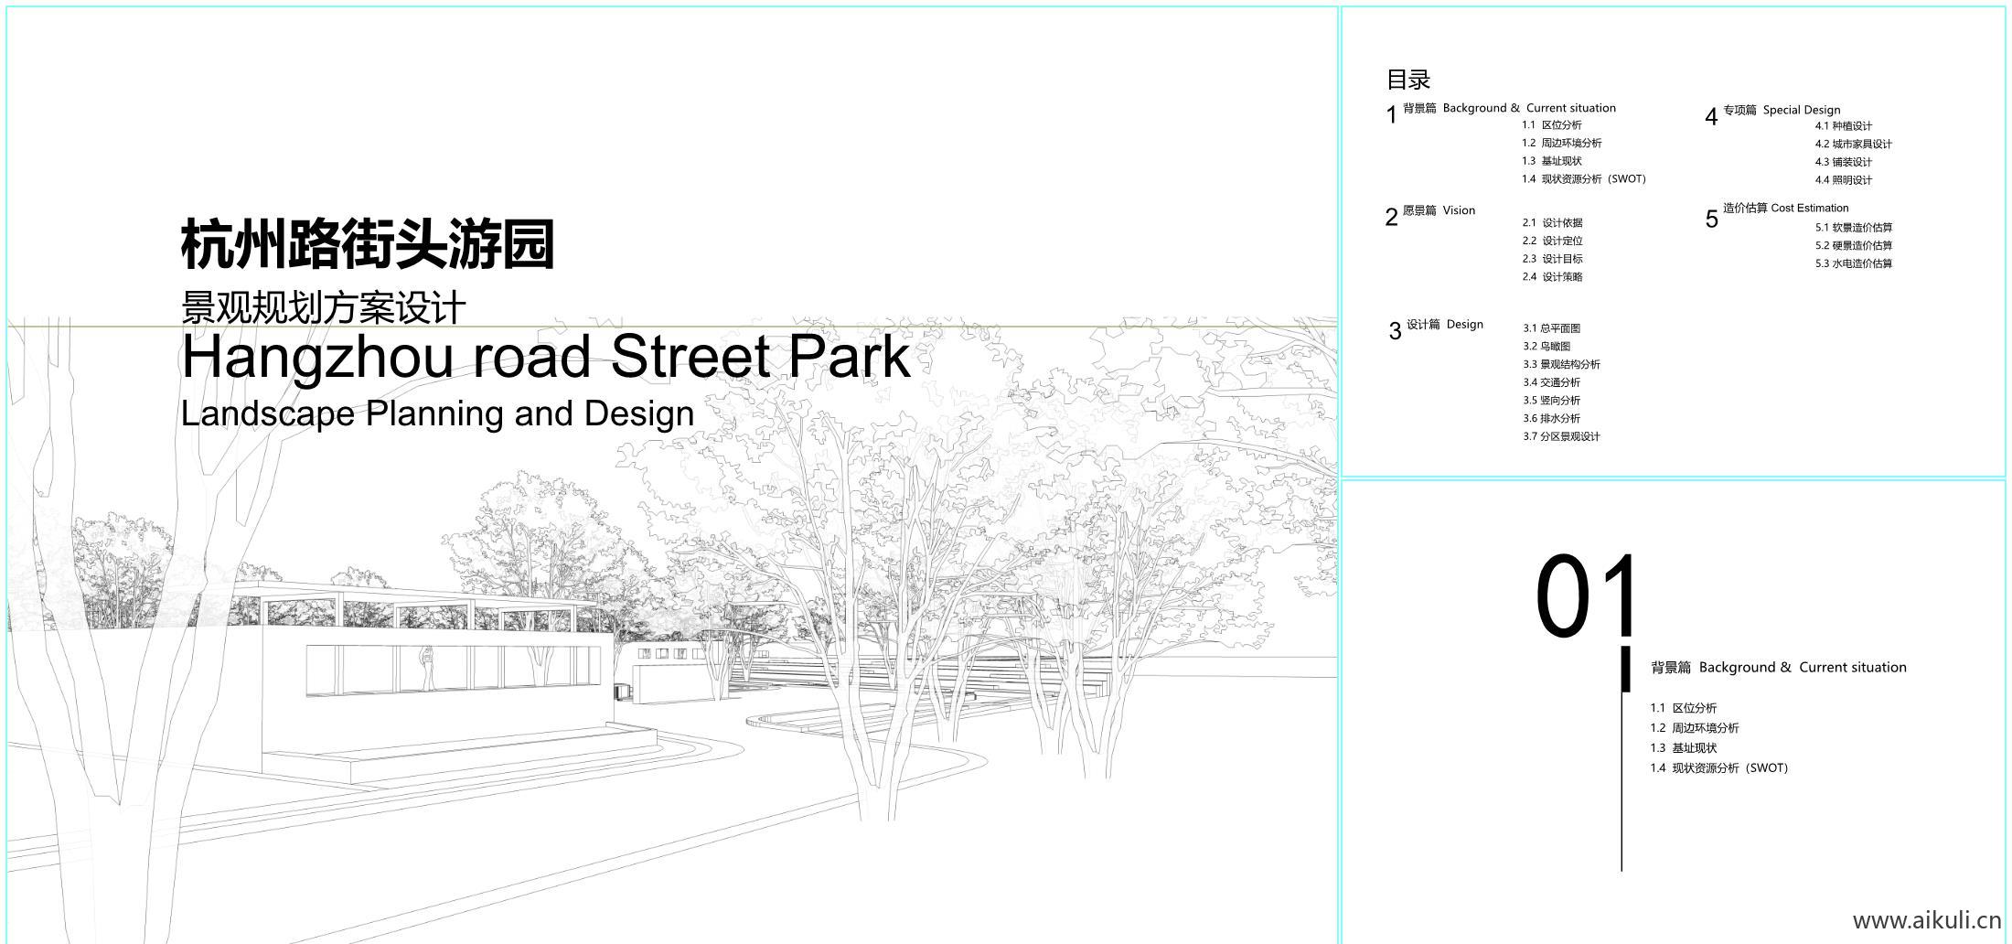This screenshot has height=944, width=2012.
Task: Click chapter number "1" in the 目录 list
Action: [1391, 115]
